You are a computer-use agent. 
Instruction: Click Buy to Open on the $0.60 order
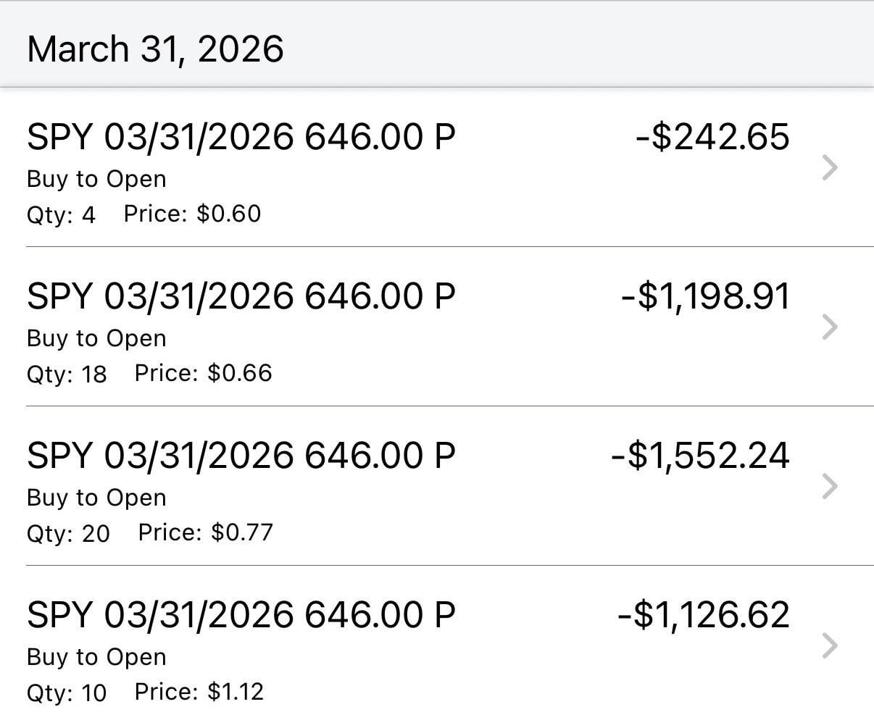(x=96, y=179)
